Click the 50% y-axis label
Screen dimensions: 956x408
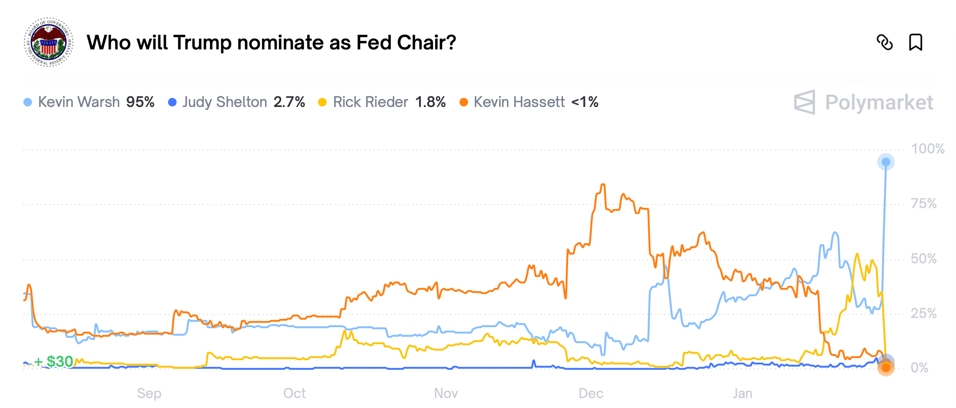click(923, 259)
